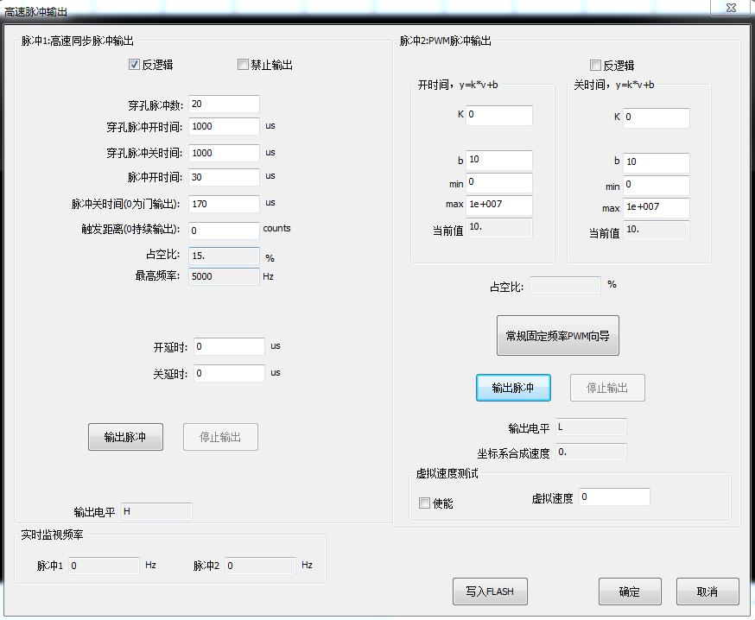Open the 常规固定频率PWM向导 wizard
The height and width of the screenshot is (620, 755).
coord(557,336)
